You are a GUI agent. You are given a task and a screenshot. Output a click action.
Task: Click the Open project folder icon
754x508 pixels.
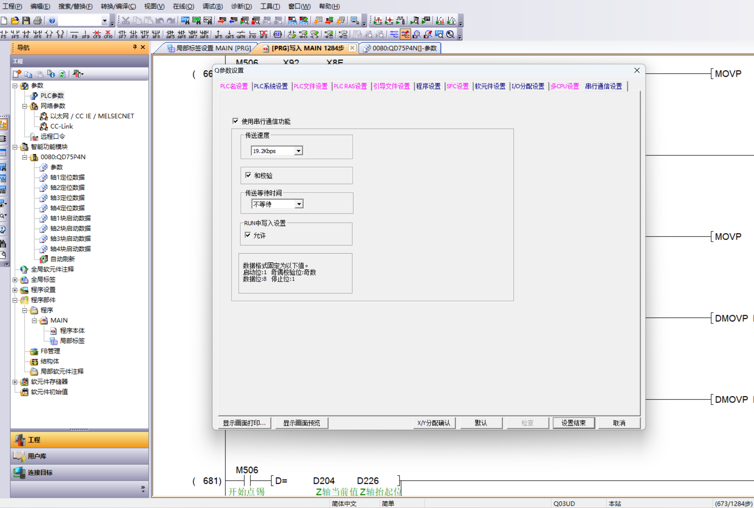pyautogui.click(x=15, y=21)
